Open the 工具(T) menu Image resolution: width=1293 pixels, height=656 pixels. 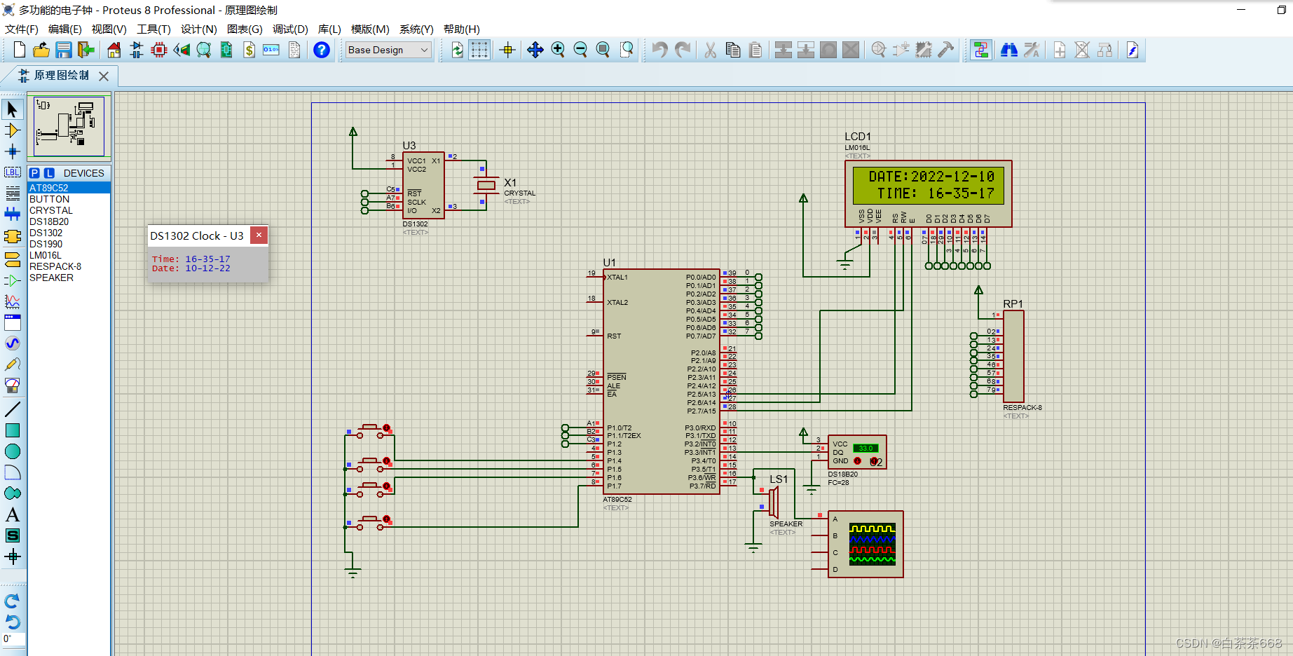pyautogui.click(x=153, y=29)
